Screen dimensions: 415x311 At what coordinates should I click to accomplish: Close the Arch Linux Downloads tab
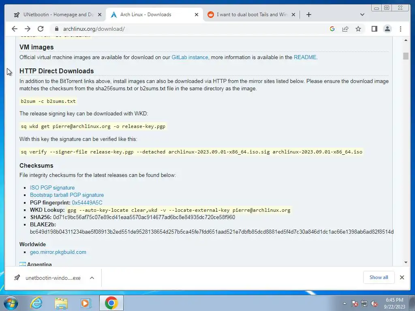click(x=197, y=15)
